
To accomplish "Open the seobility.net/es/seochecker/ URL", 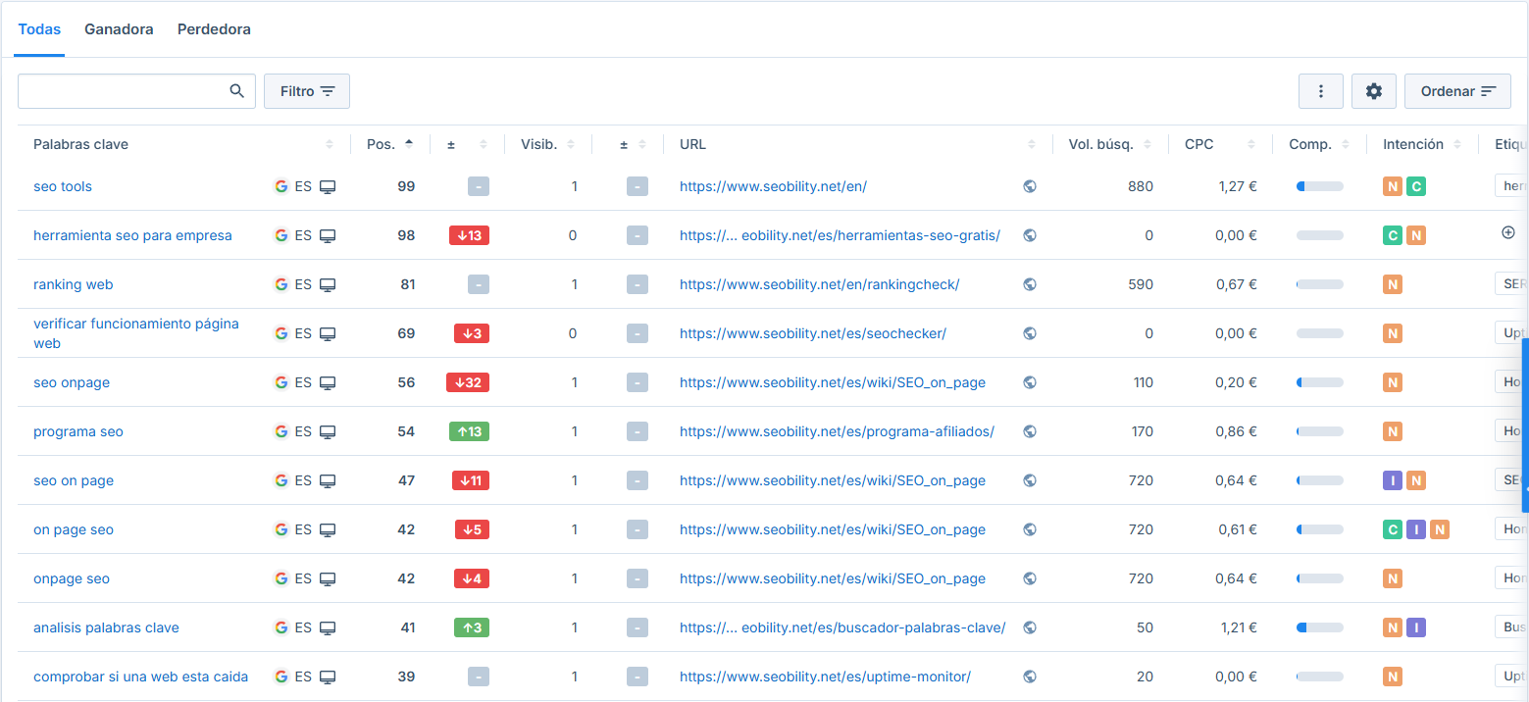I will coord(813,333).
